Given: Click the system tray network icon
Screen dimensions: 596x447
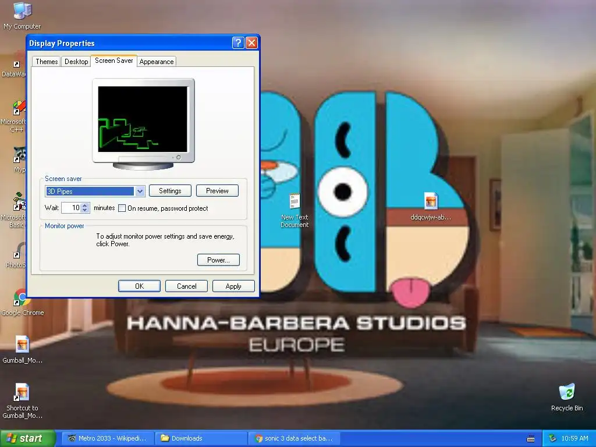Looking at the screenshot, I should [553, 438].
